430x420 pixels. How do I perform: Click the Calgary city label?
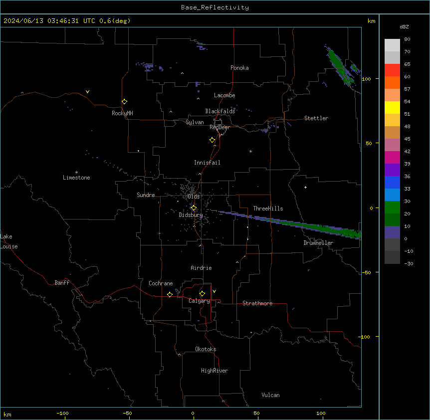200,301
